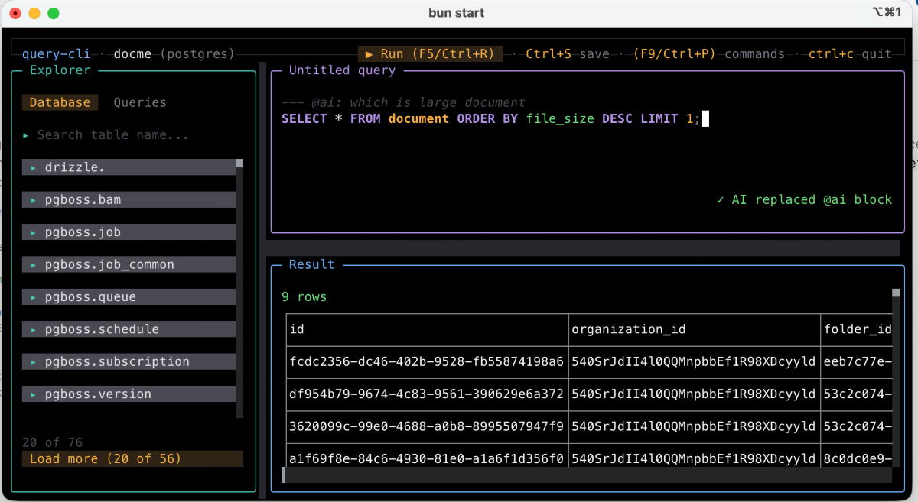
Task: Click the folder_id column header
Action: (x=857, y=329)
